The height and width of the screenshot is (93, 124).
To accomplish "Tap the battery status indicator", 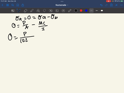I will pos(122,1).
